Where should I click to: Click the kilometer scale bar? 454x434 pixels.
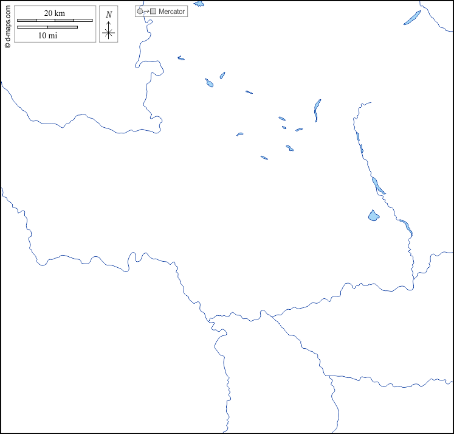point(55,21)
